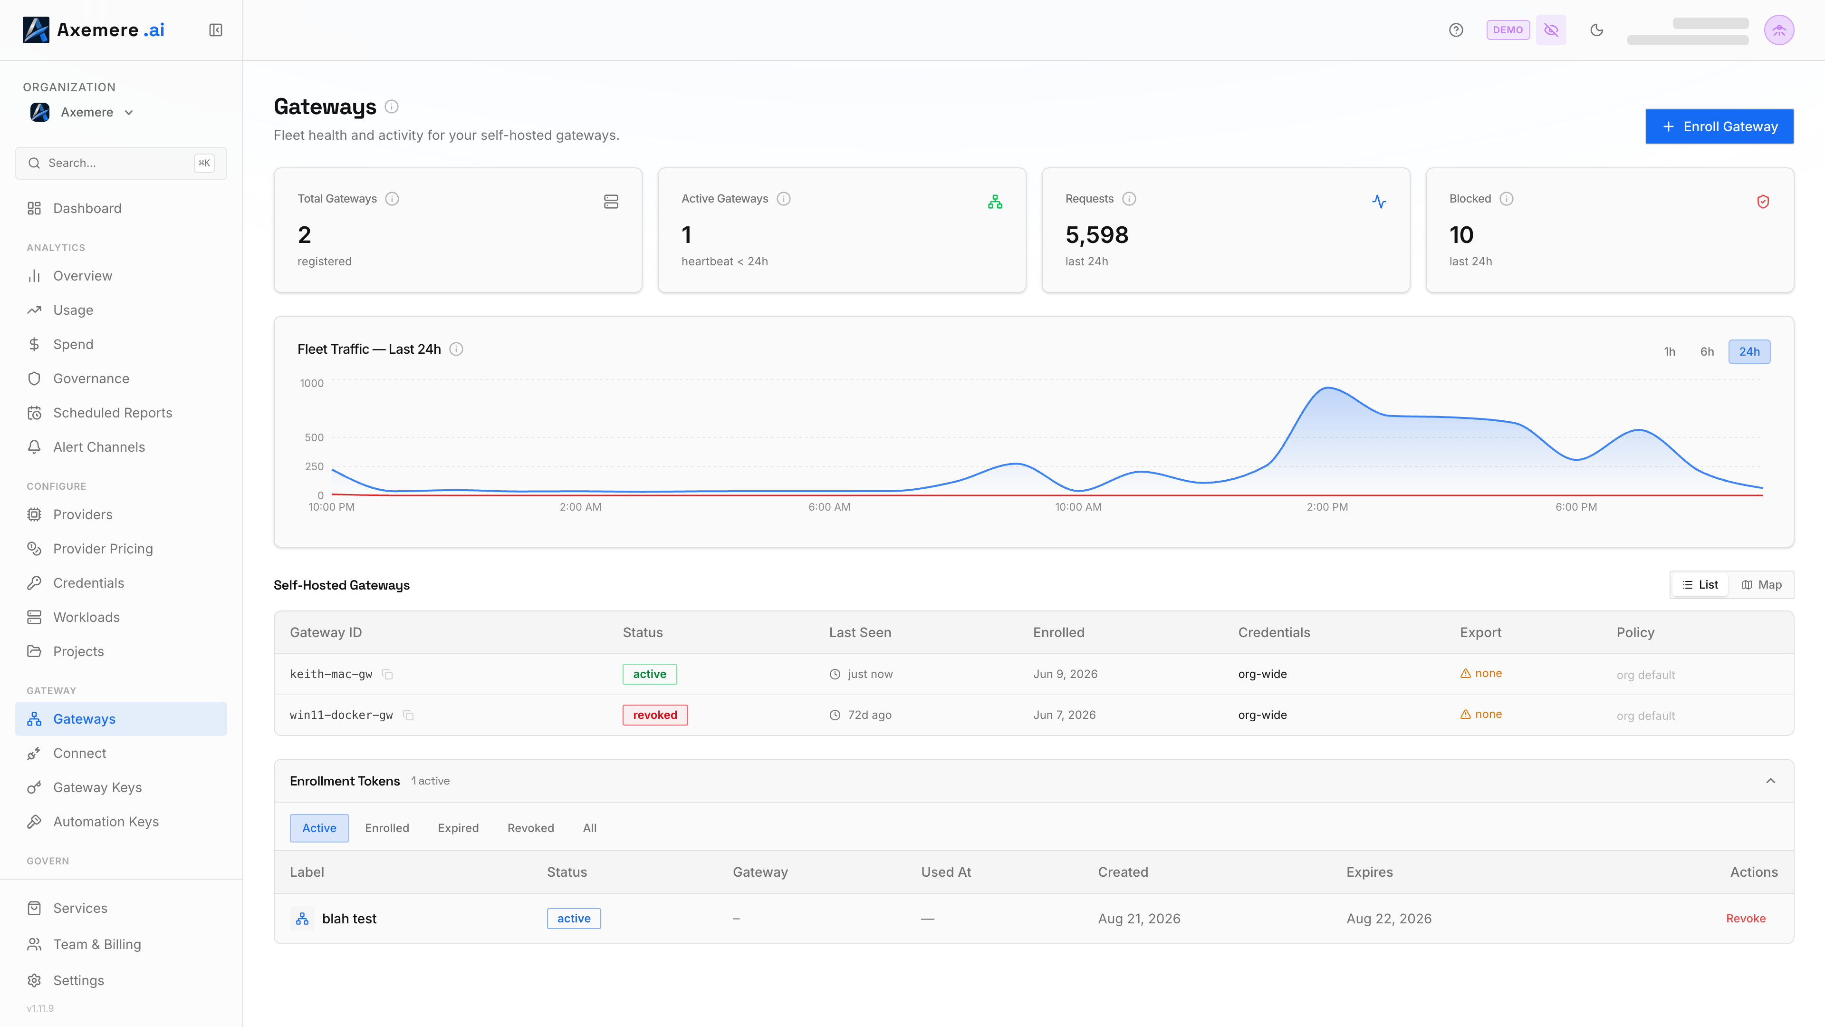Open Team & Billing
Viewport: 1825px width, 1027px height.
(x=121, y=944)
